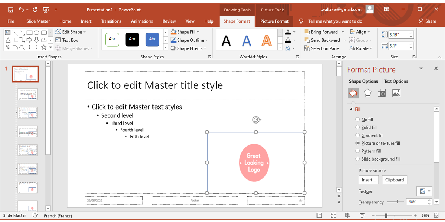This screenshot has height=222, width=445.
Task: Open the Texture dropdown picker
Action: click(x=424, y=191)
